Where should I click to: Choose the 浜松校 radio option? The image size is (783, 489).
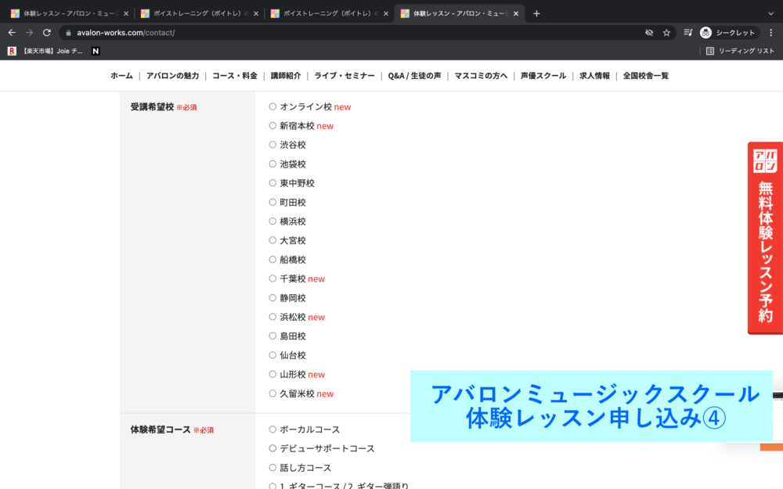[x=272, y=317]
